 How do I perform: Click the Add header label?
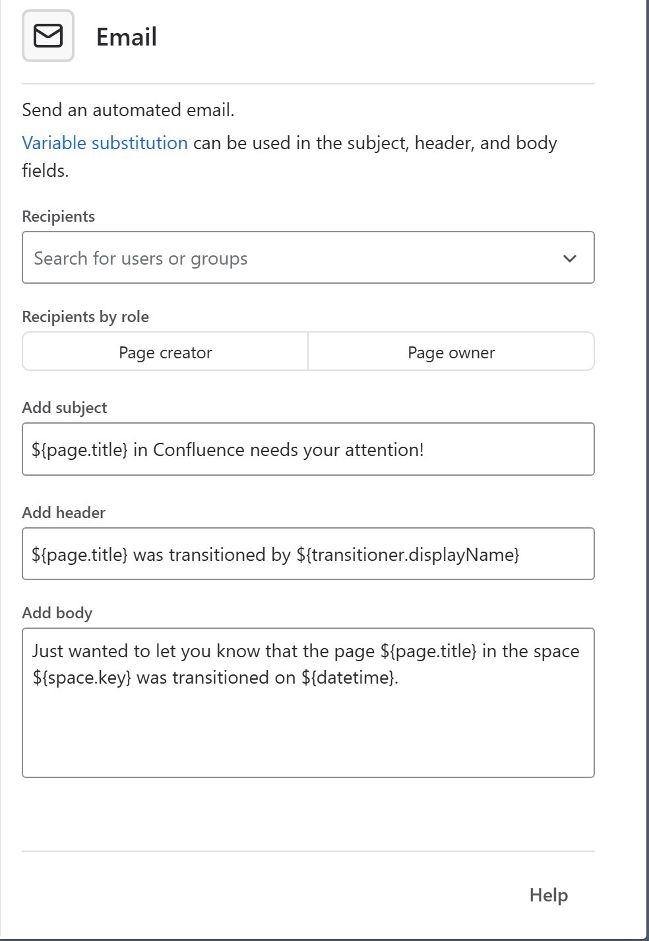(x=64, y=513)
